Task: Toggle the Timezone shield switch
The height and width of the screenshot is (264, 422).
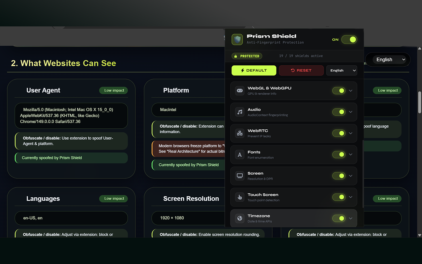Action: coord(339,218)
